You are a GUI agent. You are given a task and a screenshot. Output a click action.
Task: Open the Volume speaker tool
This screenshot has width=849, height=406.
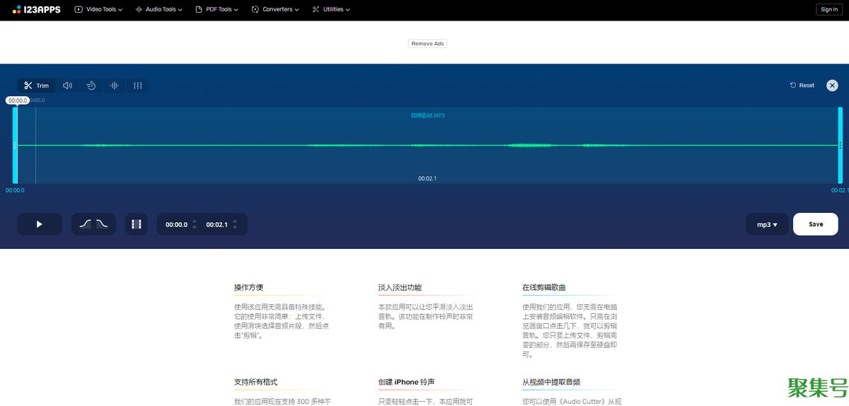coord(67,86)
